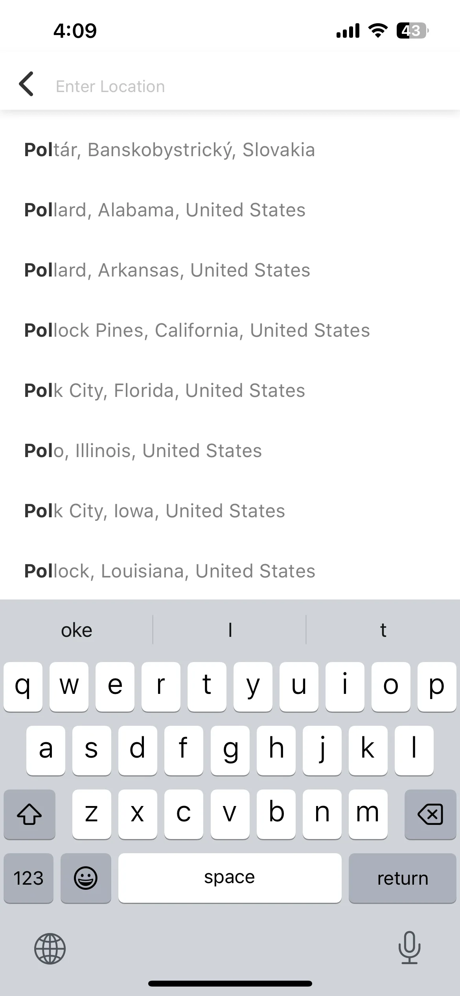
Task: Tap the keyboard backspace delete icon
Action: (430, 814)
